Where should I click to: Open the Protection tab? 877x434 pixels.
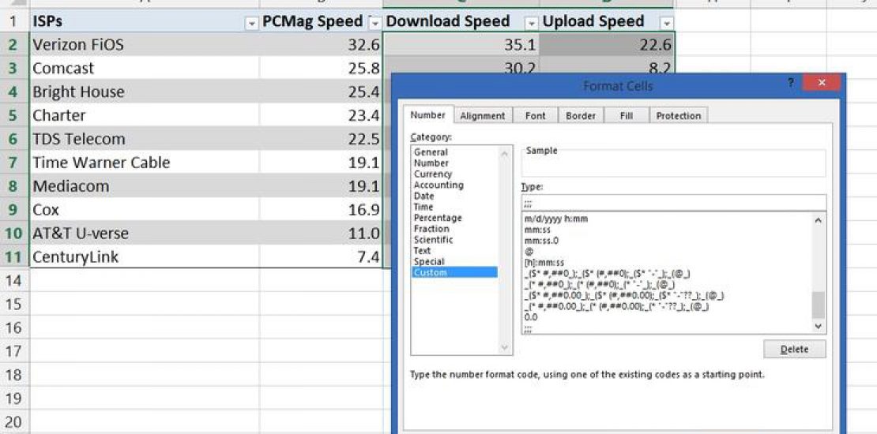point(678,116)
